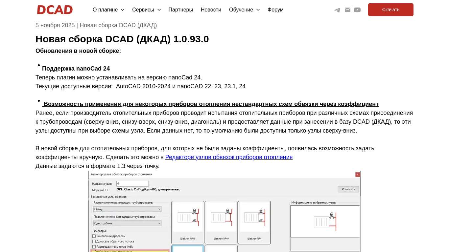Click the "Поддержка nanoCad 24" heading

tap(76, 69)
